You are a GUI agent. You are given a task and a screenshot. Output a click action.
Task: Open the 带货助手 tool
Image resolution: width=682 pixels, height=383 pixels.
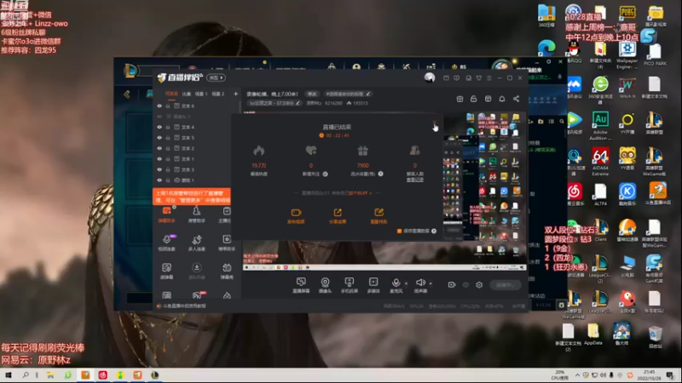pyautogui.click(x=227, y=243)
